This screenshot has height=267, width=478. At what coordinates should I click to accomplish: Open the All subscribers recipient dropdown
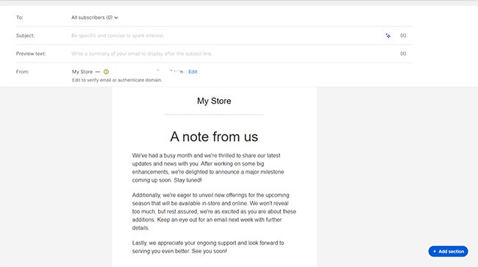point(95,18)
